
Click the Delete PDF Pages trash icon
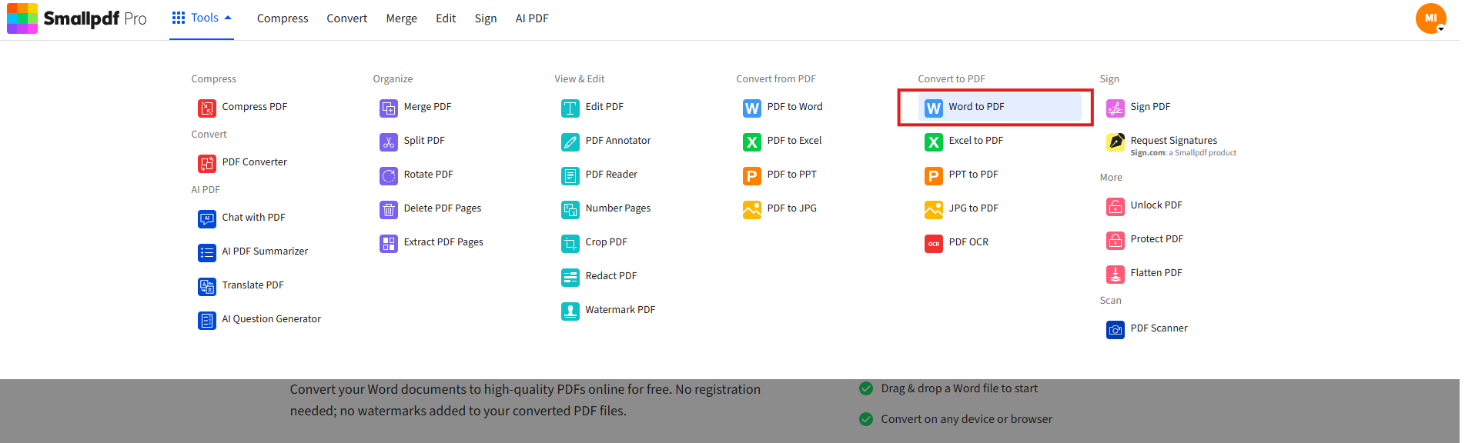click(388, 209)
